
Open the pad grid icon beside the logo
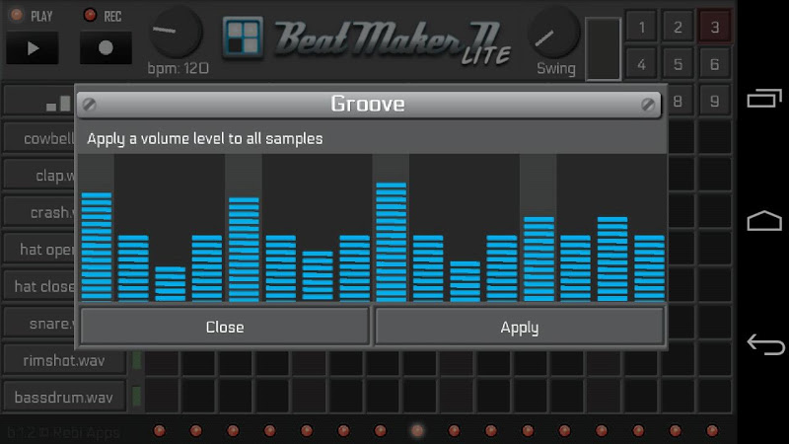point(243,37)
